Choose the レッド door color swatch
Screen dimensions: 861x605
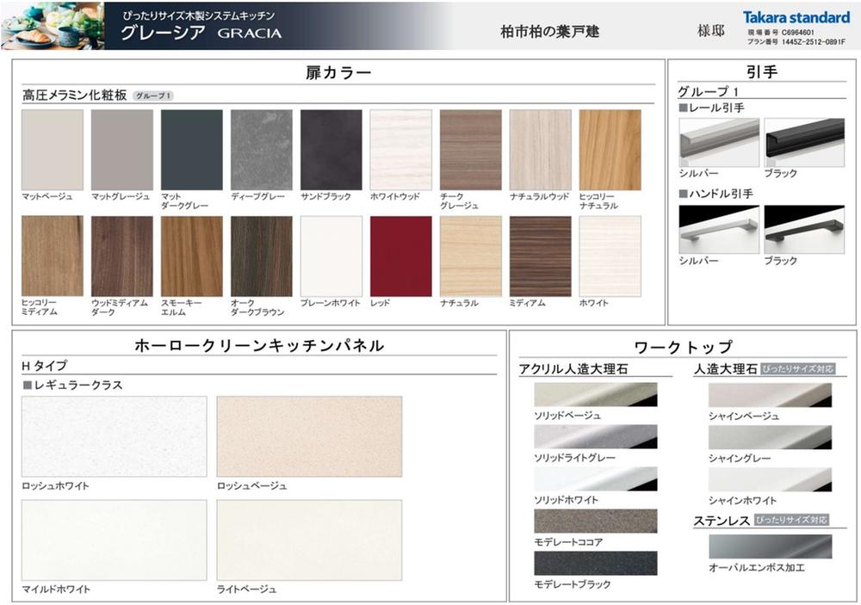[x=400, y=256]
